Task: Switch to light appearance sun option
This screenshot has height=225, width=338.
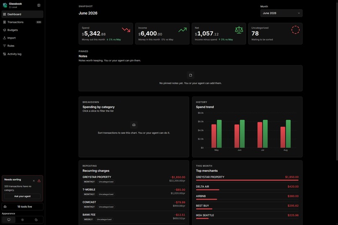Action: [x=22, y=220]
